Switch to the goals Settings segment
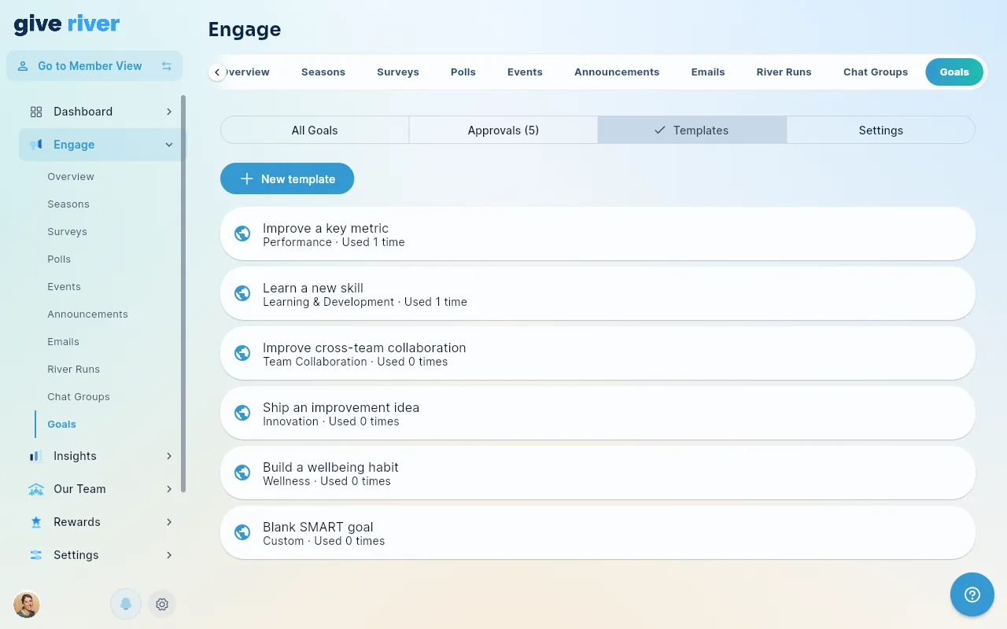The height and width of the screenshot is (629, 1007). point(881,131)
